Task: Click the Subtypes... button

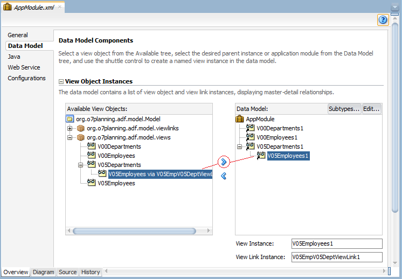Action: point(344,109)
